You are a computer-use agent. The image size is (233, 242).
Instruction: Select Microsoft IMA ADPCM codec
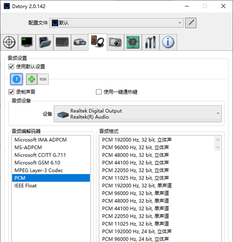click(51, 140)
